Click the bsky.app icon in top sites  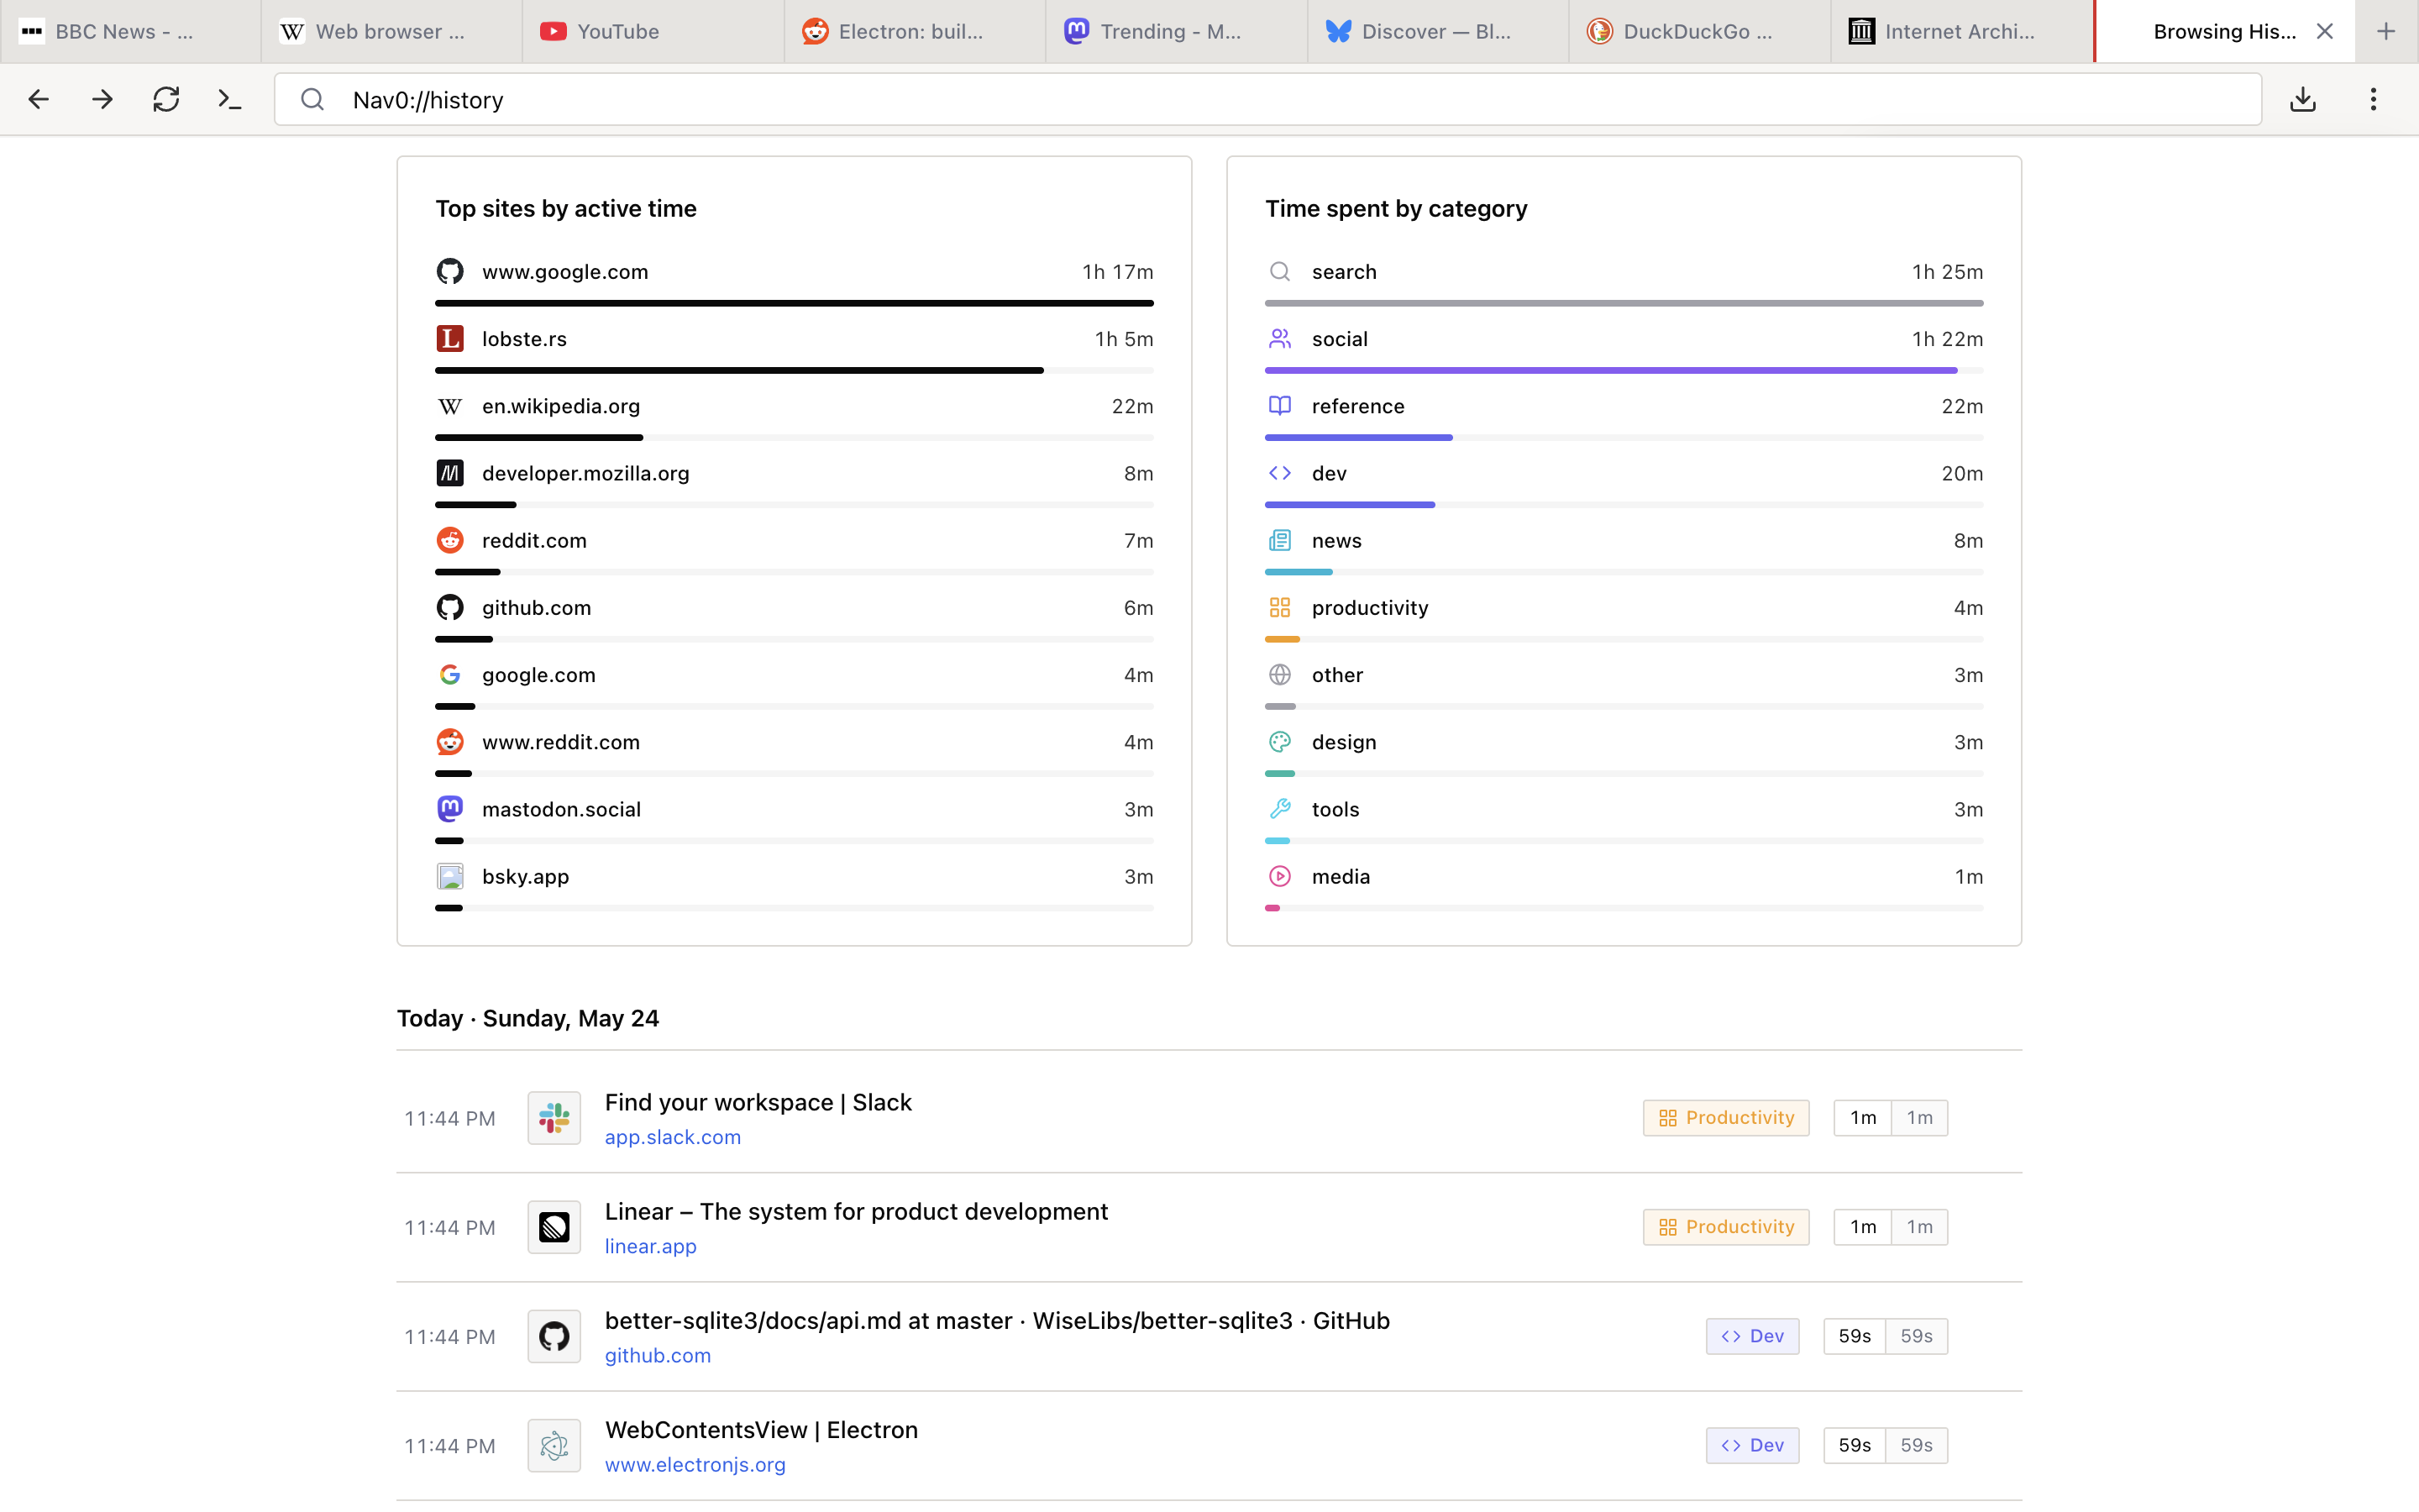click(450, 876)
